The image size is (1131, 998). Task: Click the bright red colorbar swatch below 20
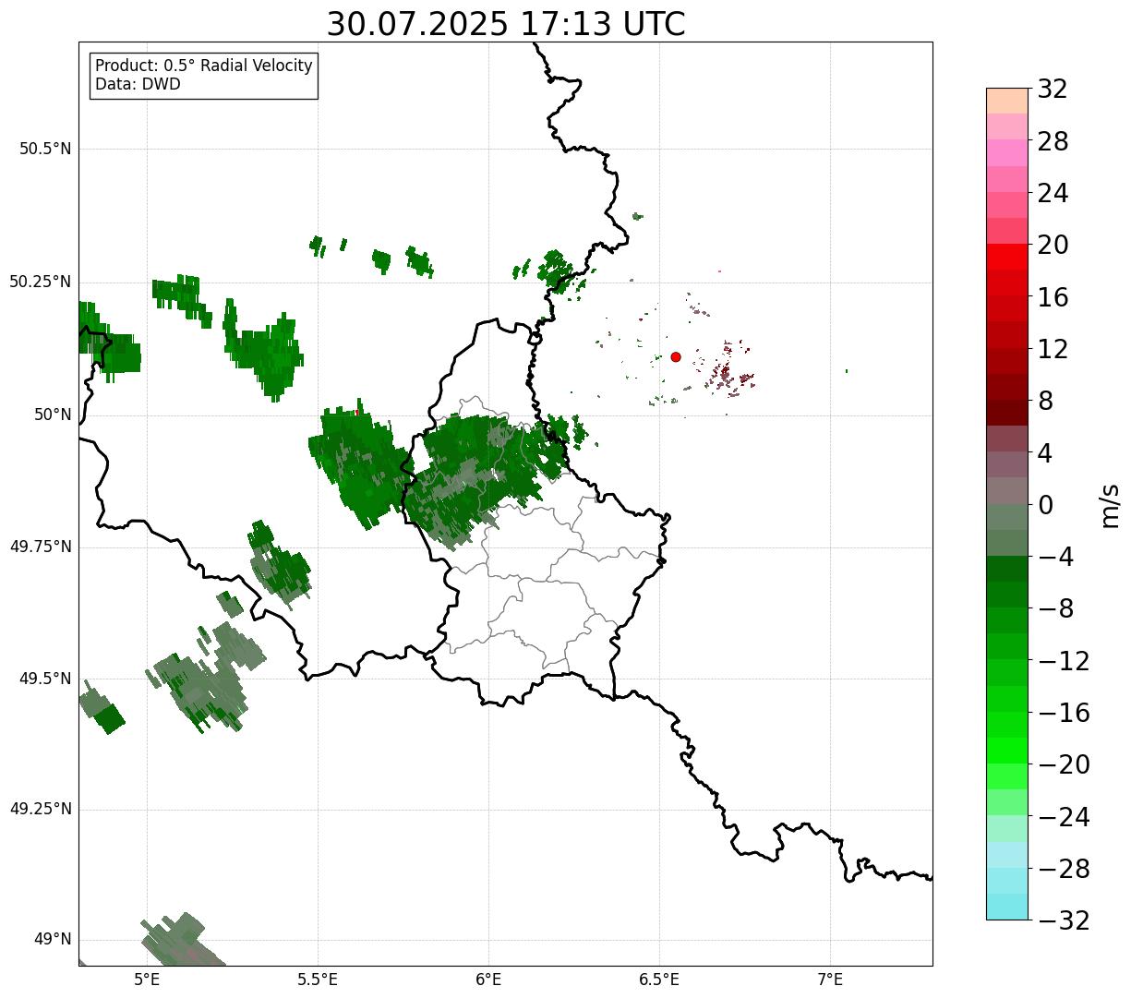point(1007,257)
